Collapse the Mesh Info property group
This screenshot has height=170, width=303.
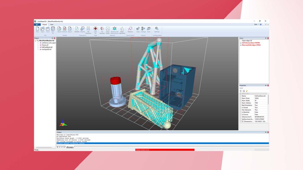(240, 94)
